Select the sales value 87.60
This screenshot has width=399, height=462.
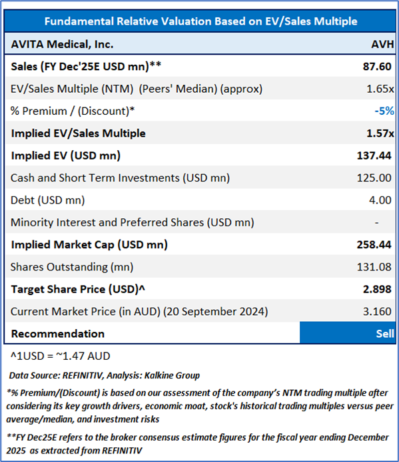coord(377,66)
